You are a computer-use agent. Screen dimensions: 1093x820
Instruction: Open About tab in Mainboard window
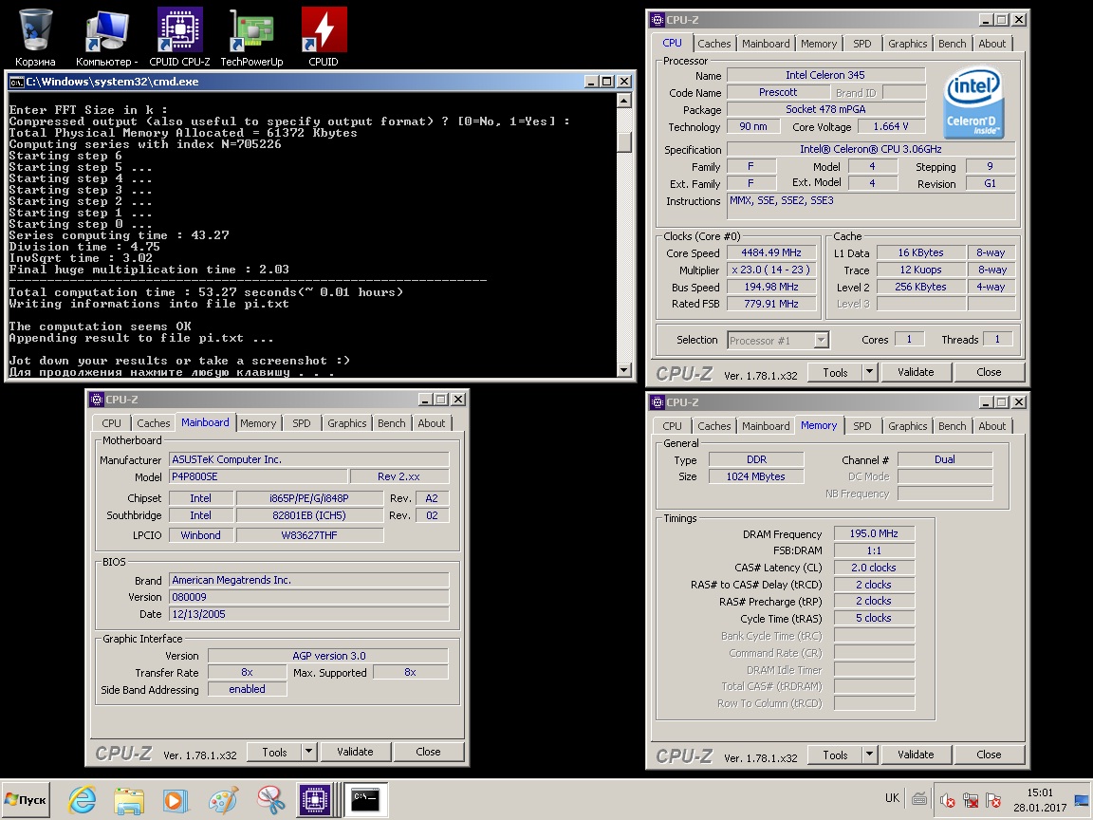click(432, 423)
